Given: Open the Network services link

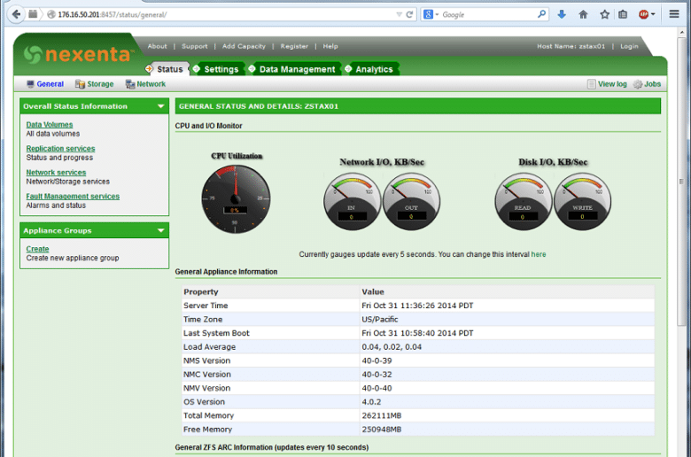Looking at the screenshot, I should [x=56, y=173].
